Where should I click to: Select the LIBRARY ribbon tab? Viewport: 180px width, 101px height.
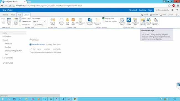coord(26,15)
